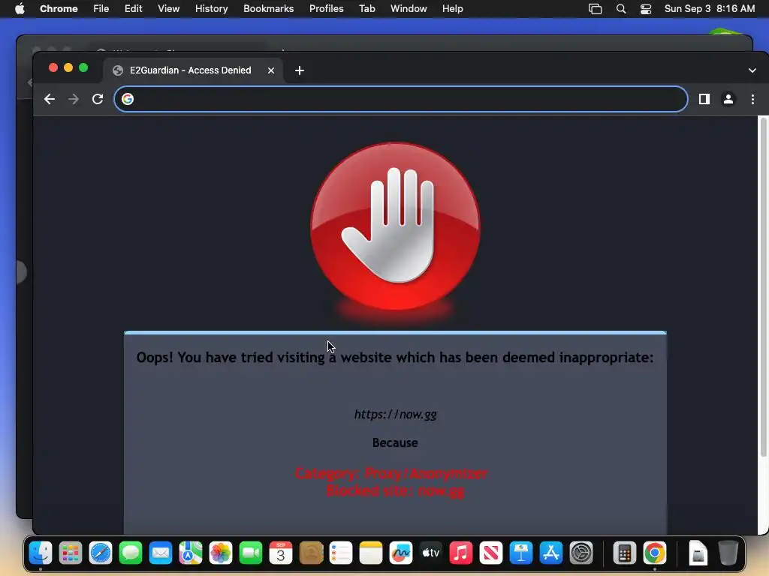
Task: Open the File menu
Action: [x=101, y=9]
